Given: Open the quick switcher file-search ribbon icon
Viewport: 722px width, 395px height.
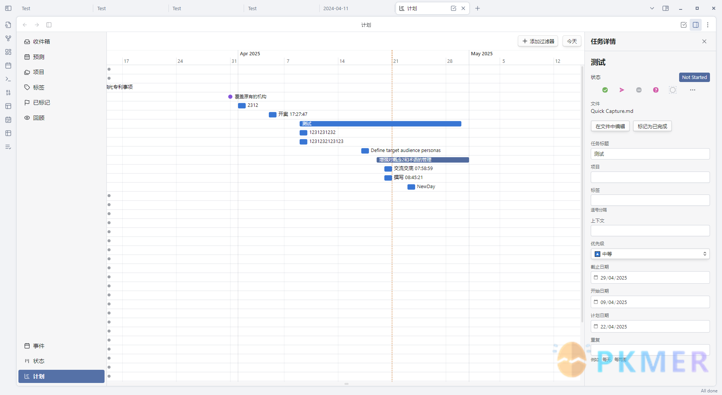Looking at the screenshot, I should [8, 25].
